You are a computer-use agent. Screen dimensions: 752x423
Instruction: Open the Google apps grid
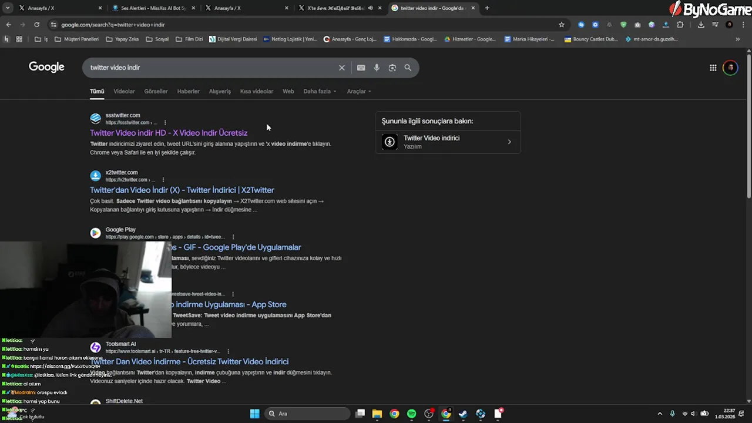pyautogui.click(x=713, y=68)
